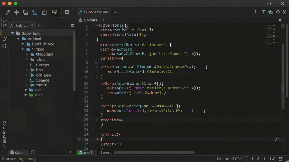This screenshot has width=289, height=162.
Task: Collapse the chotil folder arrow
Action: coord(26,90)
